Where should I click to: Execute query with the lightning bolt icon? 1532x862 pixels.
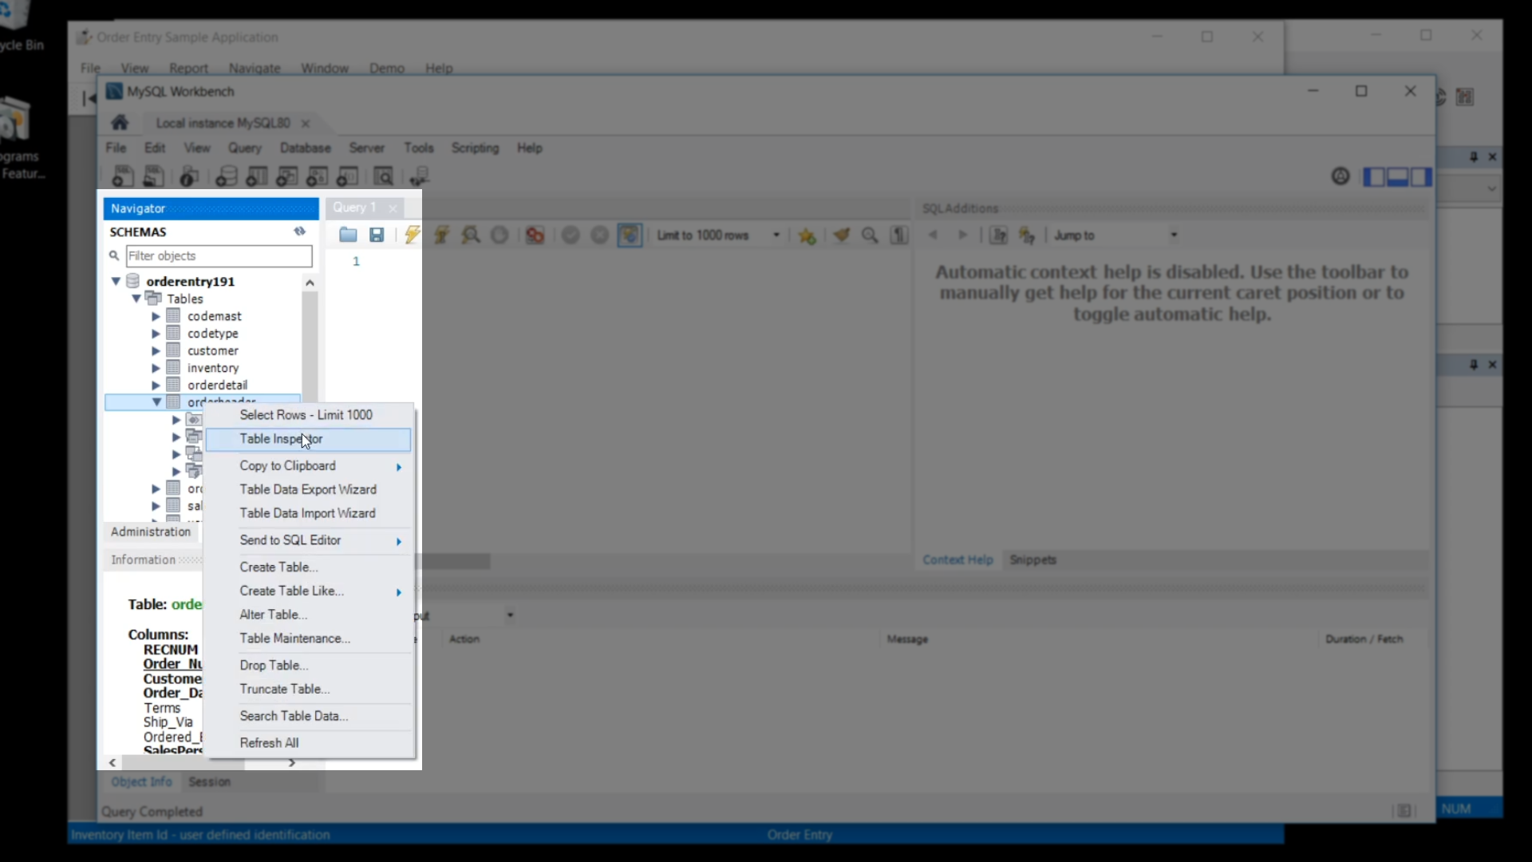coord(412,235)
